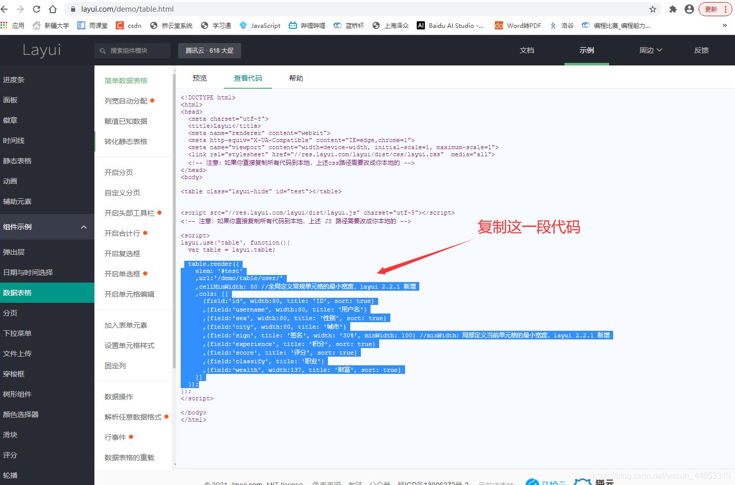Open the 学习通 bookmark
This screenshot has height=485, width=735.
point(216,25)
